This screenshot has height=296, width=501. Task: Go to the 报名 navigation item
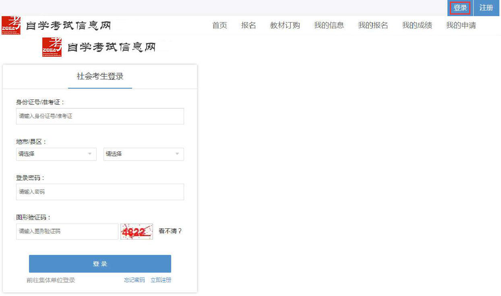coord(248,25)
